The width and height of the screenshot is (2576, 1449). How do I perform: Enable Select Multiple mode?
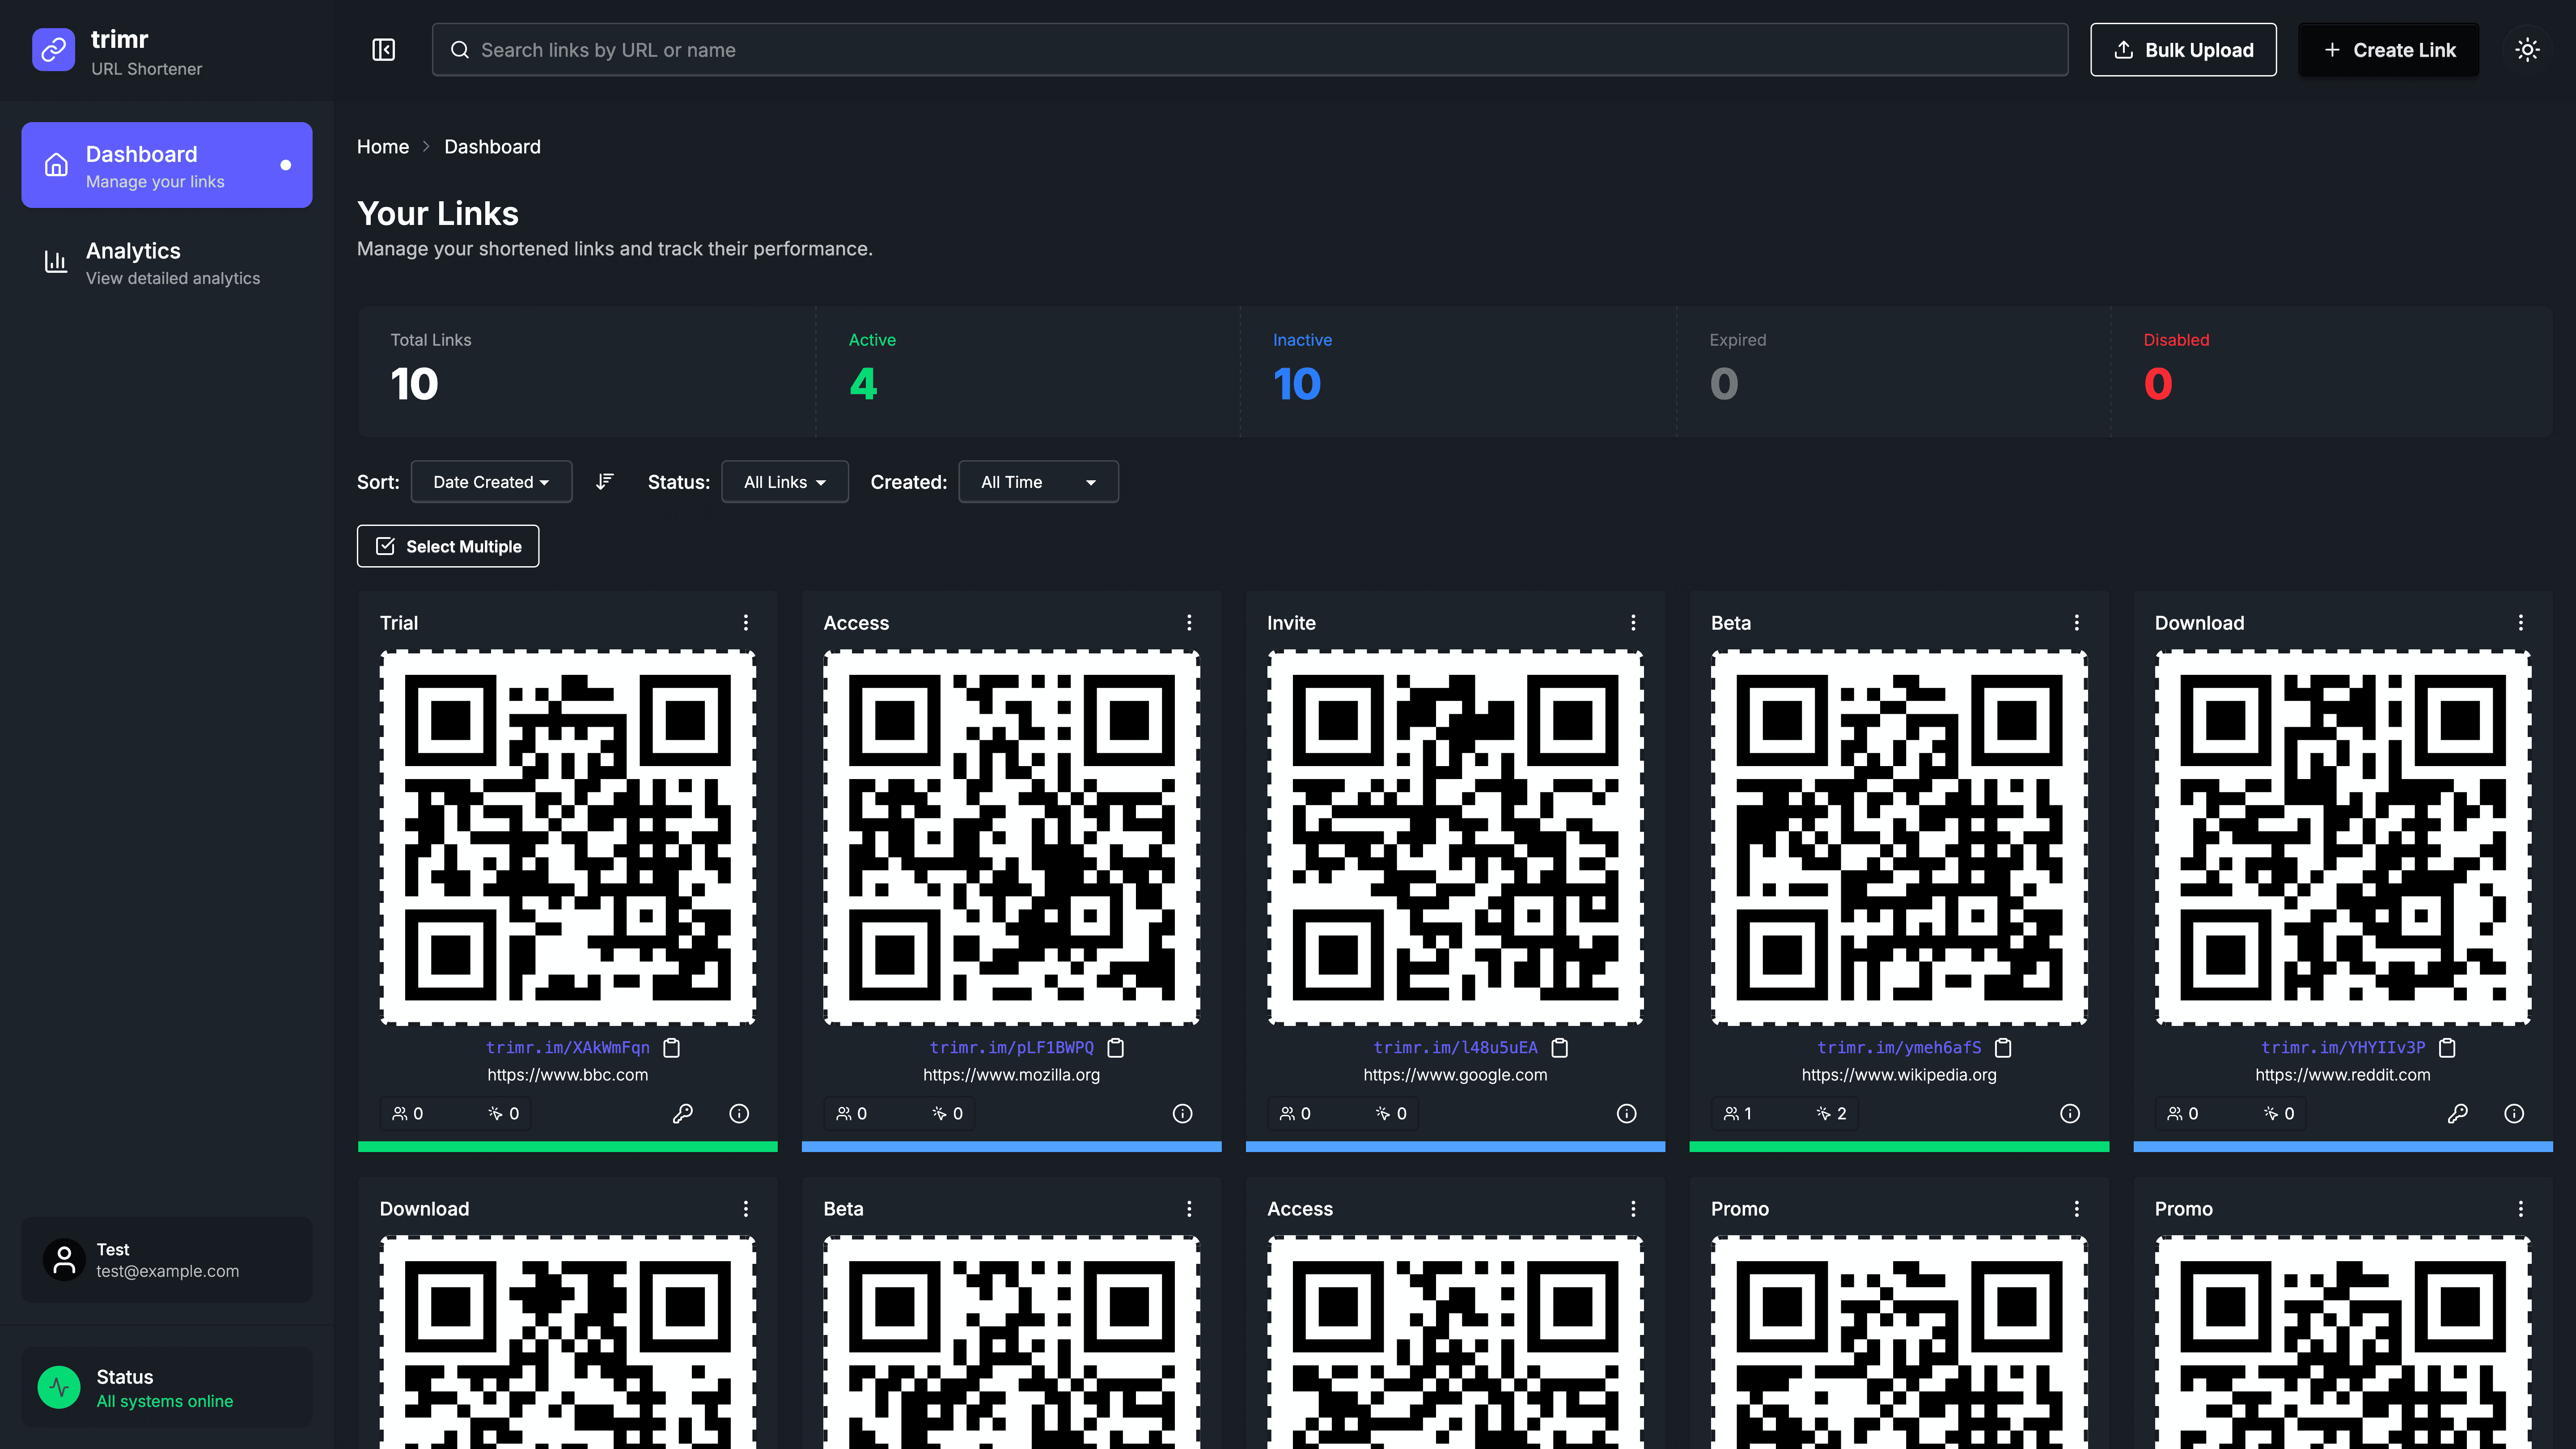pos(448,546)
